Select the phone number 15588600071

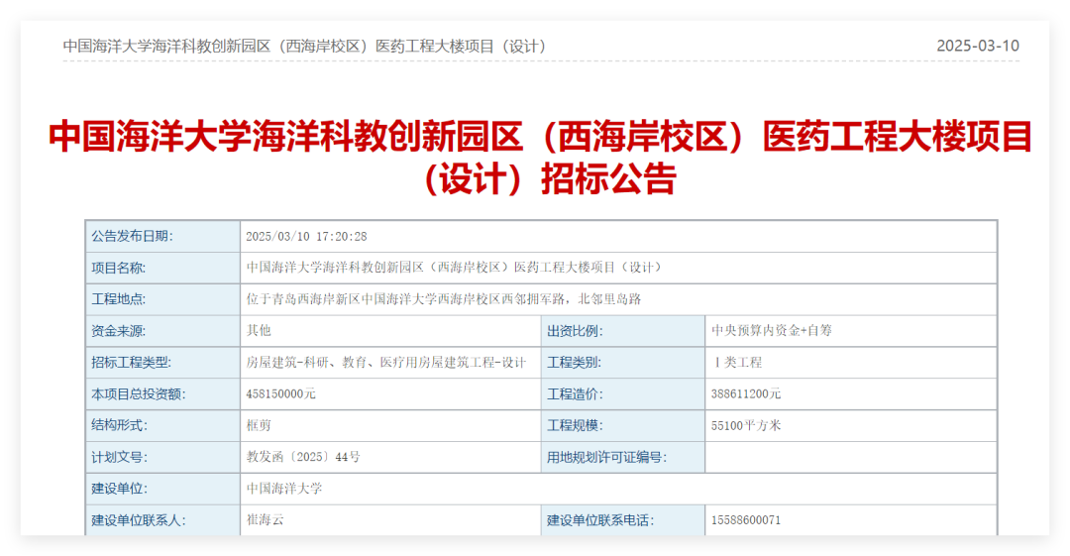pos(746,519)
